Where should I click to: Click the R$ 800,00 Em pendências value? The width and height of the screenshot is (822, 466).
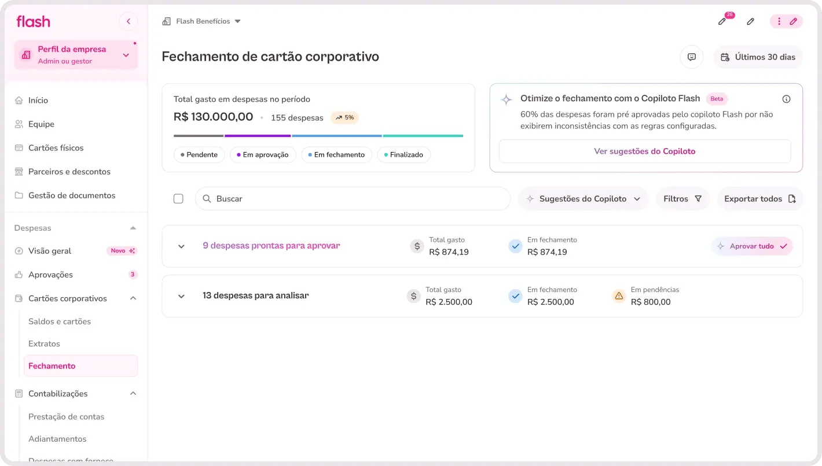(651, 302)
